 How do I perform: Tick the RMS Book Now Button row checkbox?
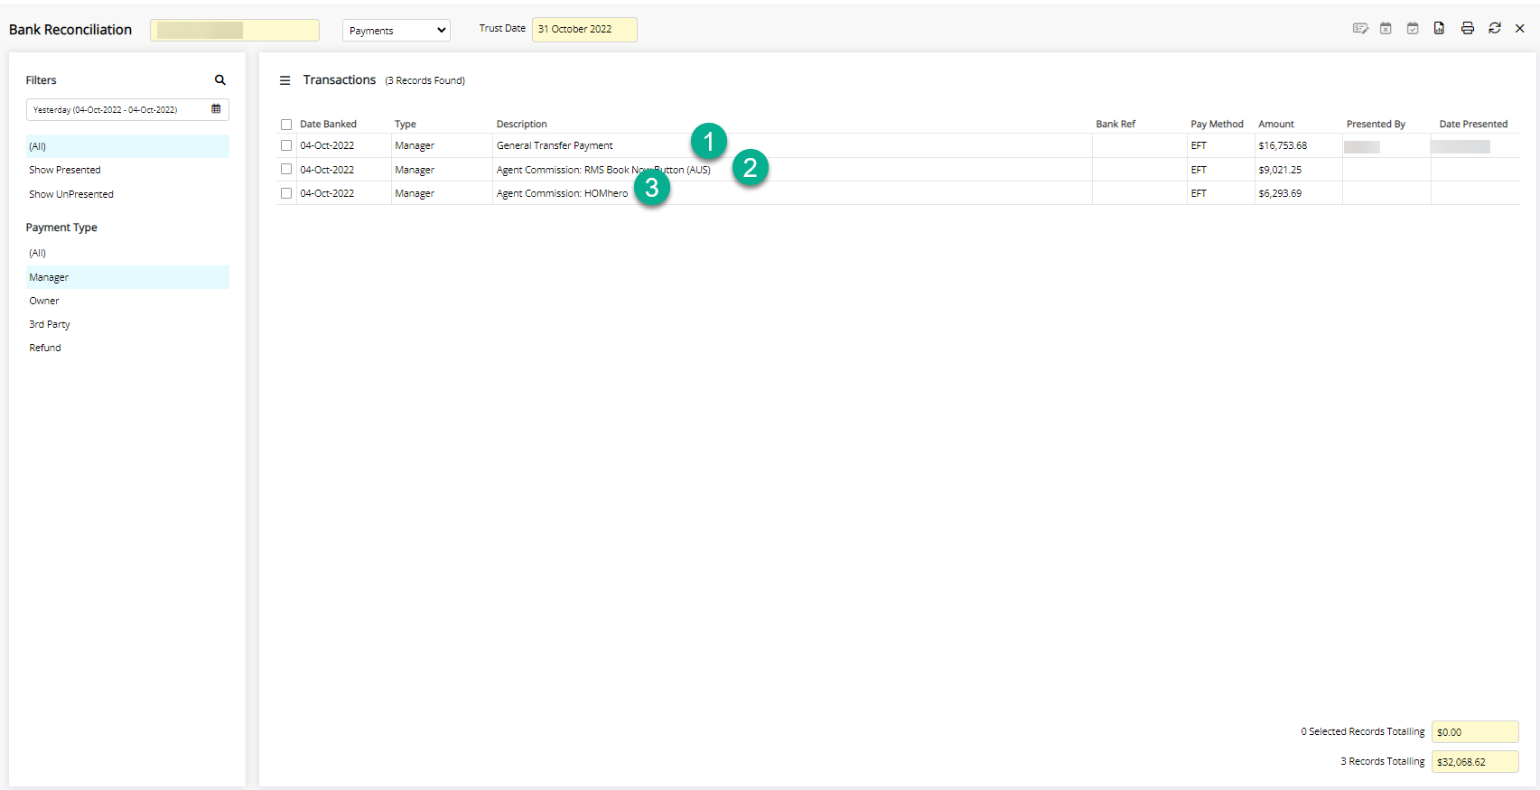pyautogui.click(x=286, y=170)
